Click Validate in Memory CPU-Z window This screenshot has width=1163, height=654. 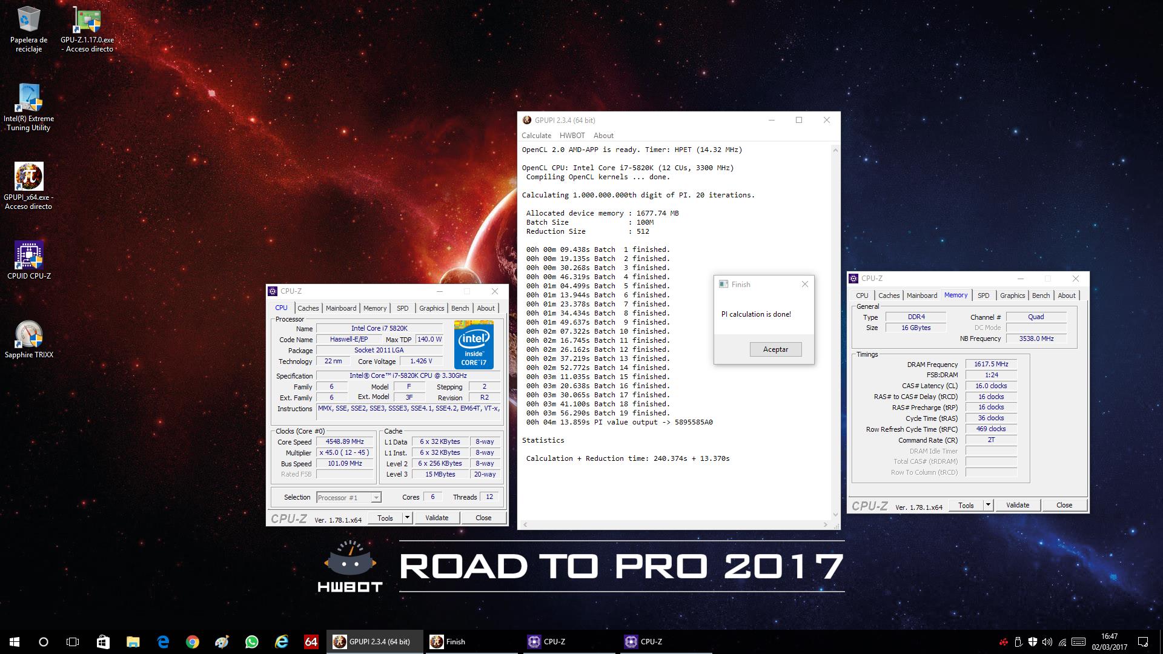1018,505
